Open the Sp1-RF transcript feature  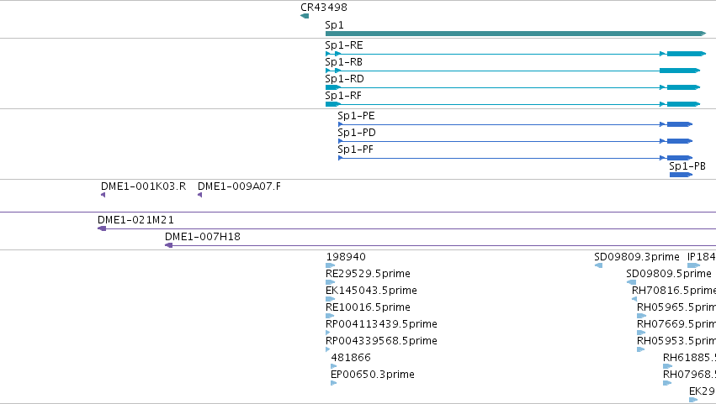click(512, 104)
